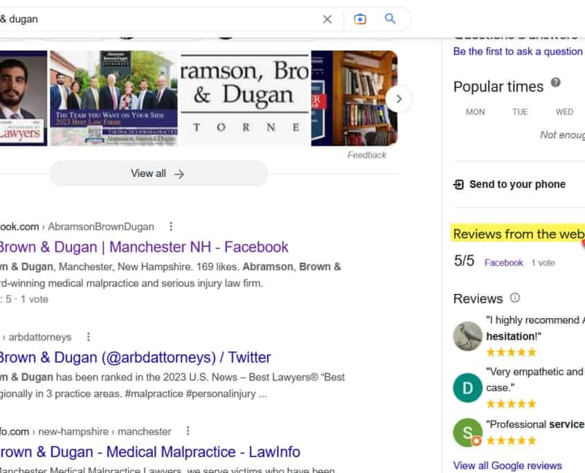
Task: Click the 'Very empathetic and' review snippet
Action: click(x=535, y=380)
